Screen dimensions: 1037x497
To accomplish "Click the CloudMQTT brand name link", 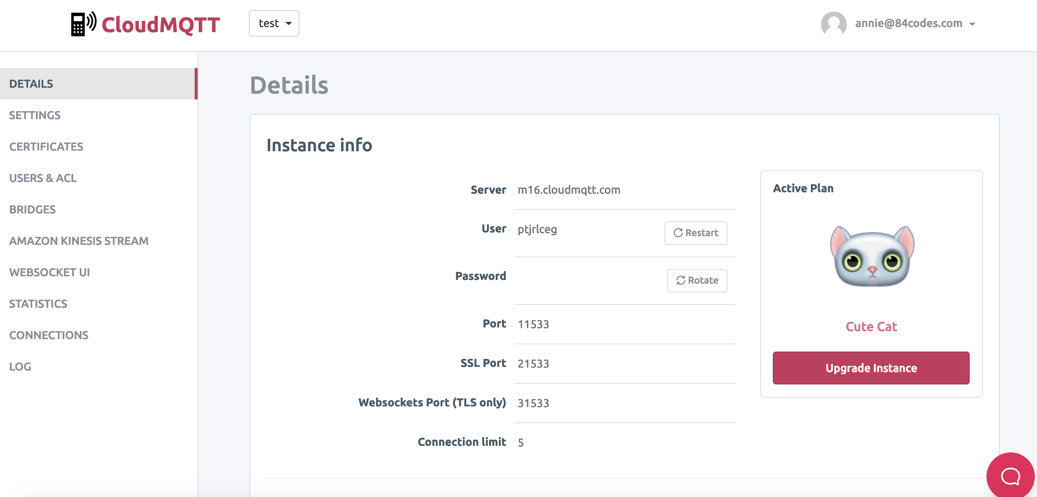I will 161,24.
